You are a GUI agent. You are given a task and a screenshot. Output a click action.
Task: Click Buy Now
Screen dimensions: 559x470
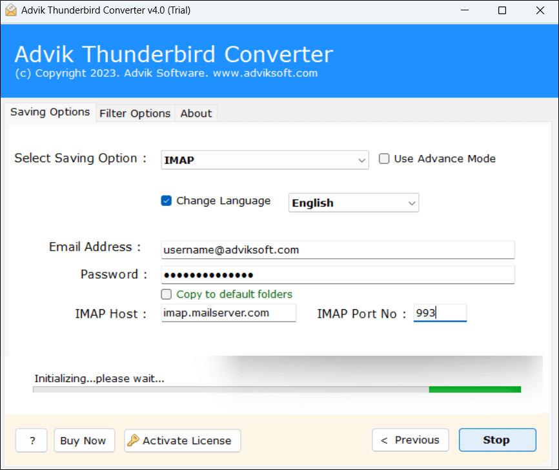84,440
